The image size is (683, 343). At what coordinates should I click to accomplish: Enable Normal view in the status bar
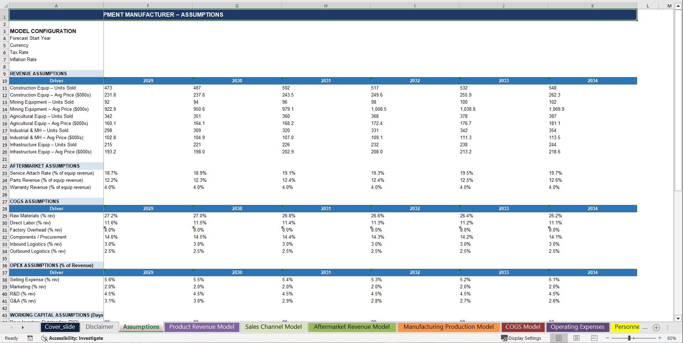[x=559, y=338]
